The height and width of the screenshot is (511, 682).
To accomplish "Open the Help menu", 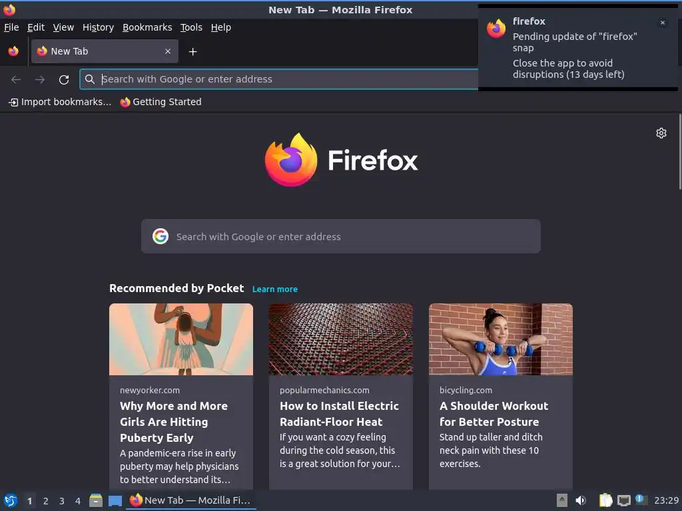I will [221, 27].
